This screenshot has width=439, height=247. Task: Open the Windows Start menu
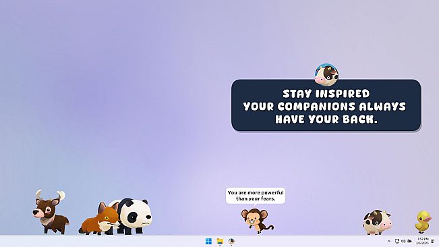click(208, 242)
